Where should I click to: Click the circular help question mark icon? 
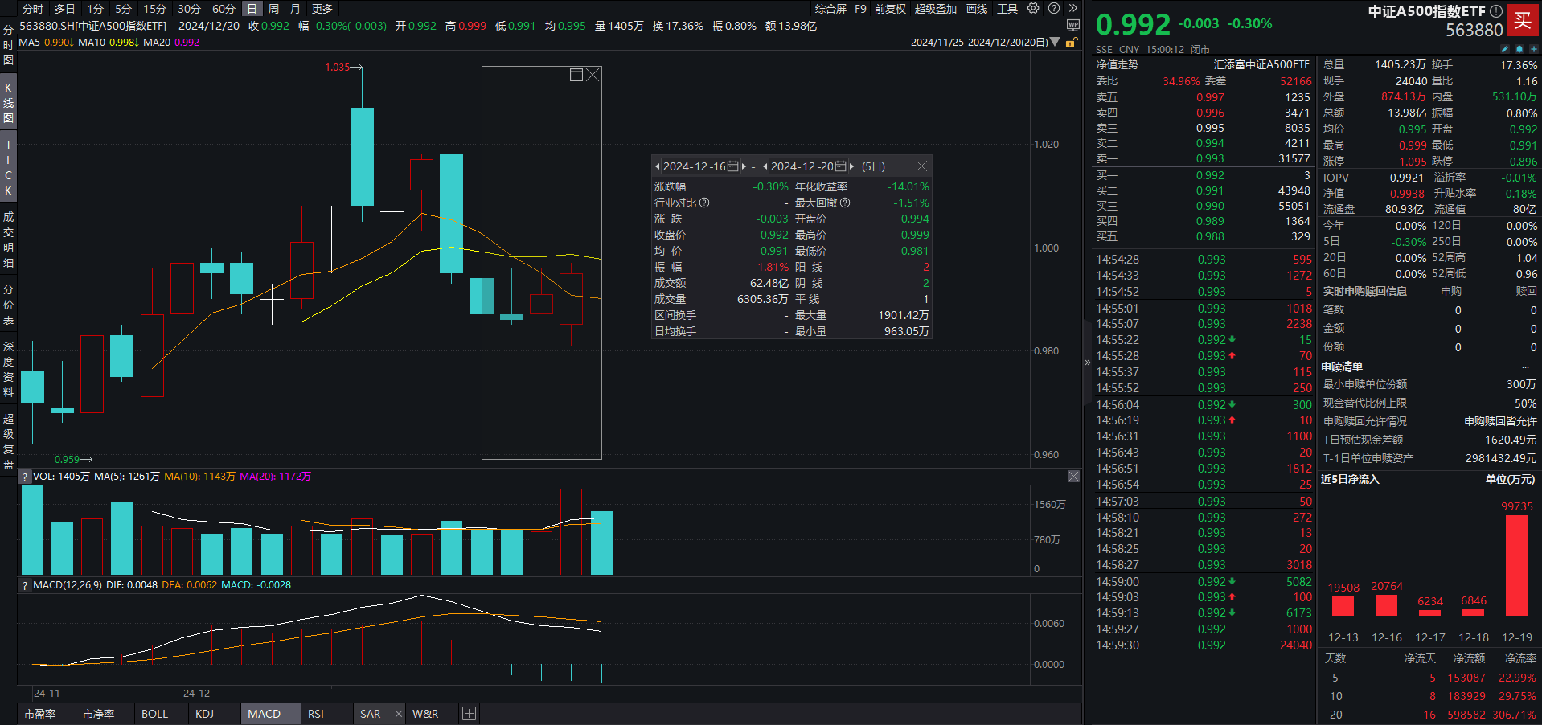[1053, 9]
